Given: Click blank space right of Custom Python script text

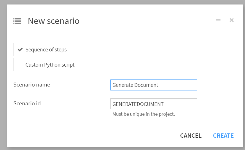Looking at the screenshot, I should click(x=155, y=65).
